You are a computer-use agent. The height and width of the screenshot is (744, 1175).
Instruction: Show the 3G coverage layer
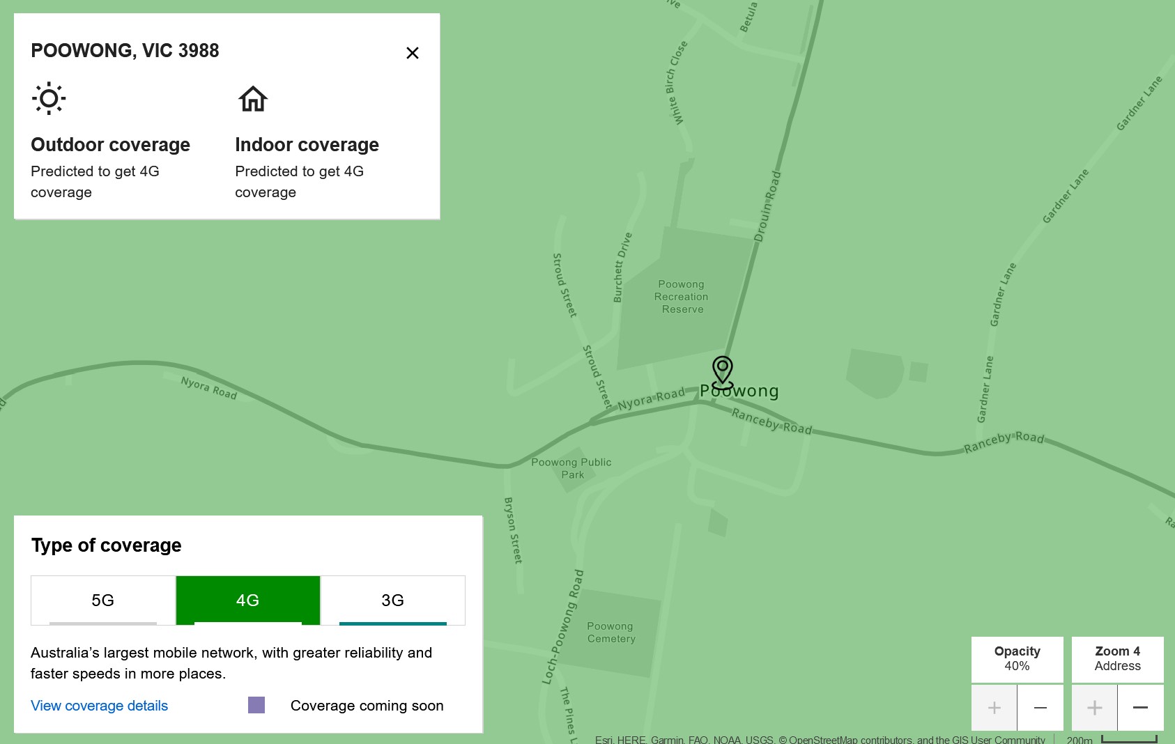(392, 600)
